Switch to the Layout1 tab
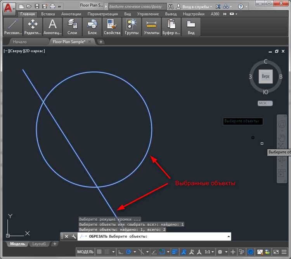 [39, 244]
